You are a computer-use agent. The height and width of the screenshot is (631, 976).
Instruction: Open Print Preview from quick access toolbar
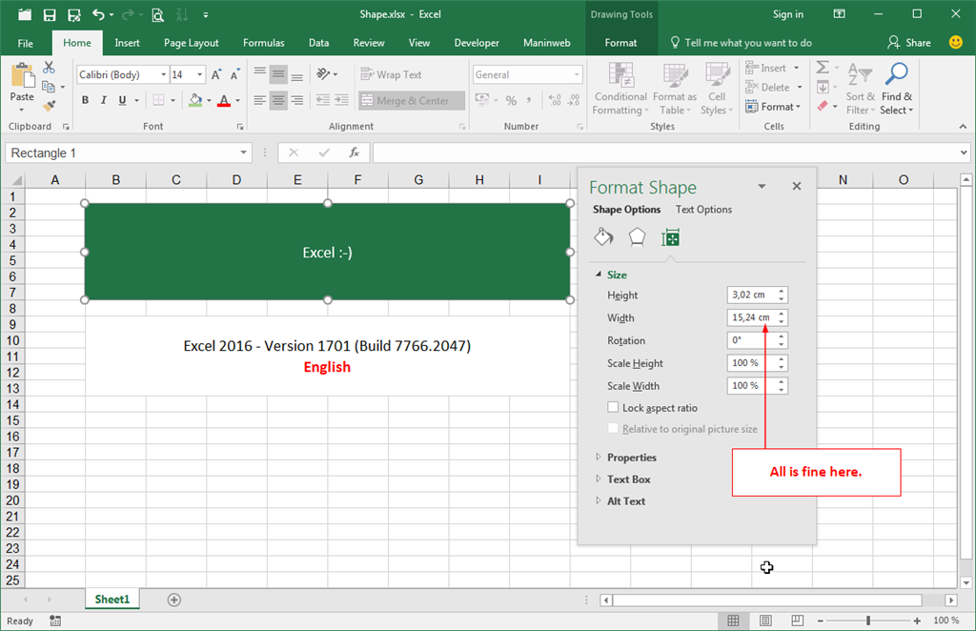[x=158, y=15]
